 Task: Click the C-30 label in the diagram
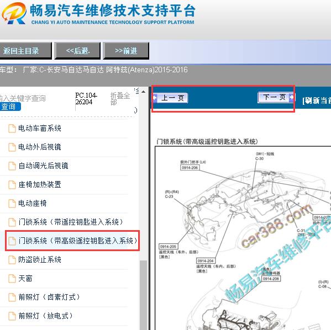click(259, 158)
